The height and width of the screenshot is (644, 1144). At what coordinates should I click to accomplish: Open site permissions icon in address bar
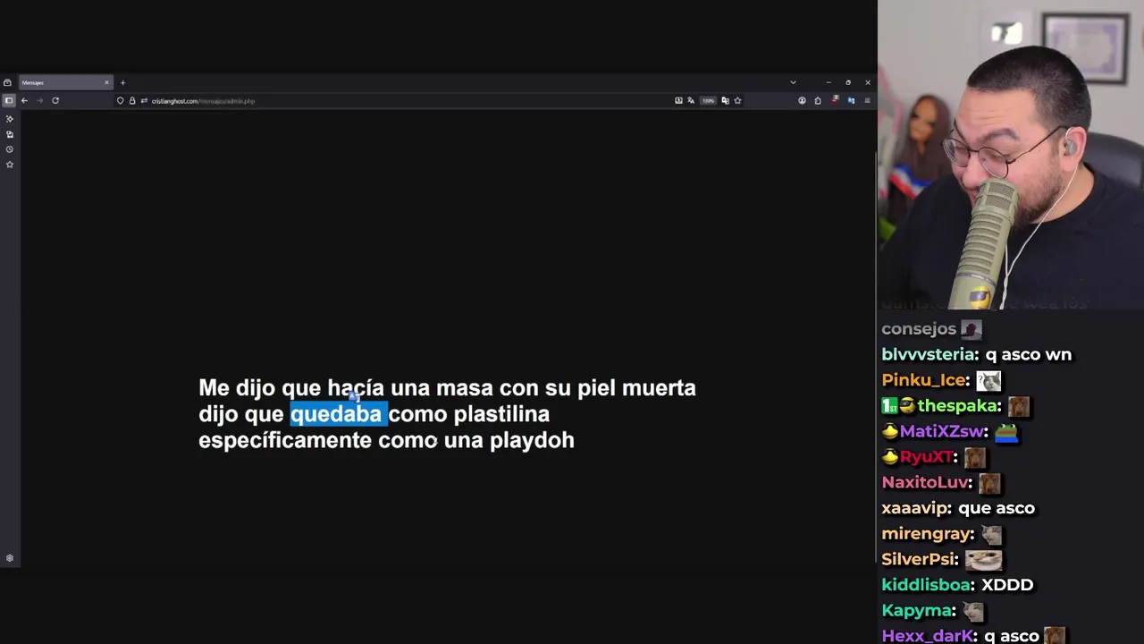[144, 100]
